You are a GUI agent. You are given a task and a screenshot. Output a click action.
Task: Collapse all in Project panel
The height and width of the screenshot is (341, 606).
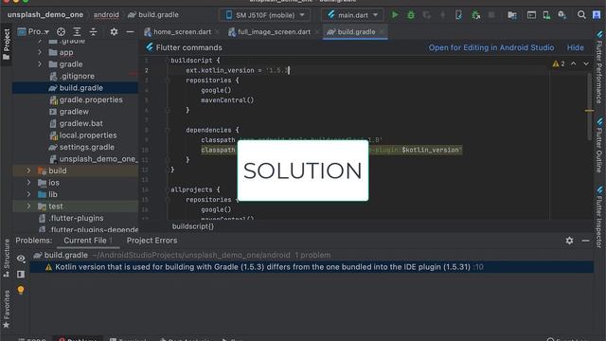pos(93,31)
